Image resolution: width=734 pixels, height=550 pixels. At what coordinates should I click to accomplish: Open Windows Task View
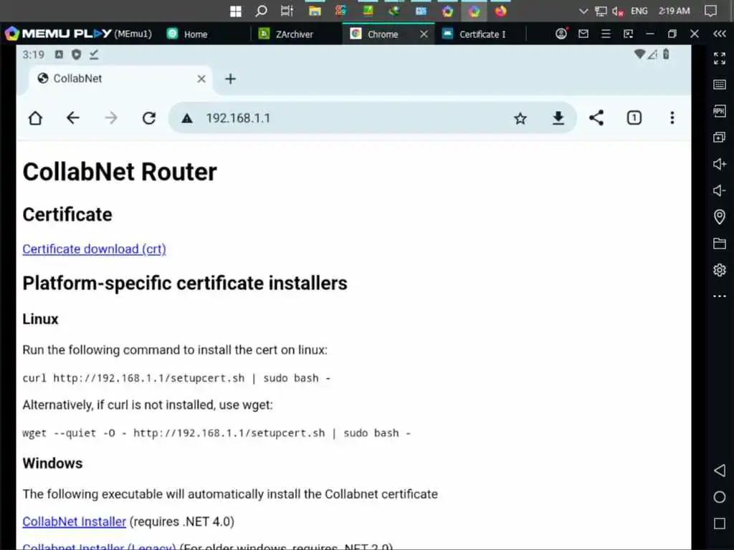pos(287,11)
